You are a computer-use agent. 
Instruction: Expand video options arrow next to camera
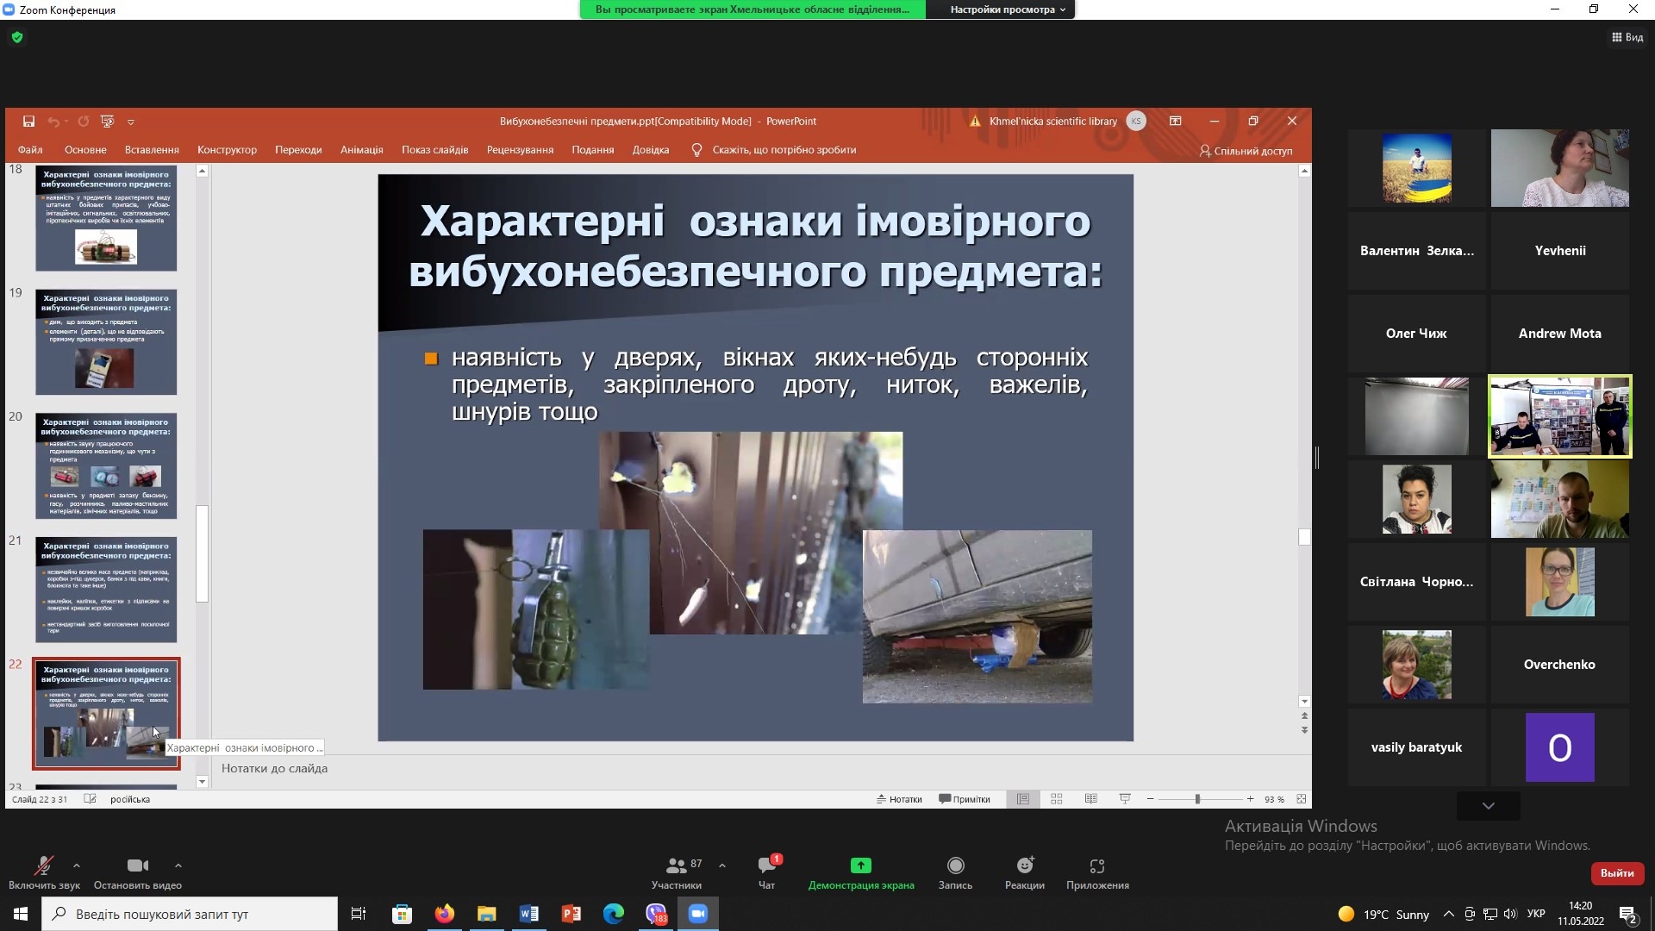tap(178, 865)
